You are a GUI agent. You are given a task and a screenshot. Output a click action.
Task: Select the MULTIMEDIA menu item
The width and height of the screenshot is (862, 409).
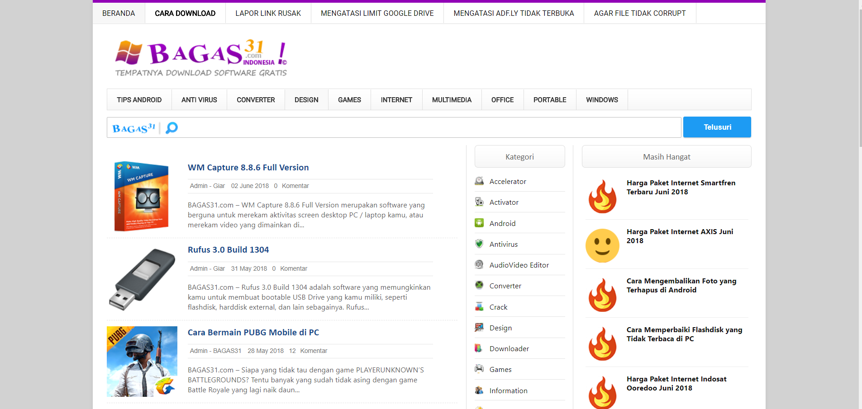click(x=452, y=100)
